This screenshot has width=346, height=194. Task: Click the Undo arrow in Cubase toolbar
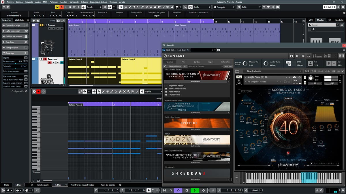pyautogui.click(x=4, y=7)
